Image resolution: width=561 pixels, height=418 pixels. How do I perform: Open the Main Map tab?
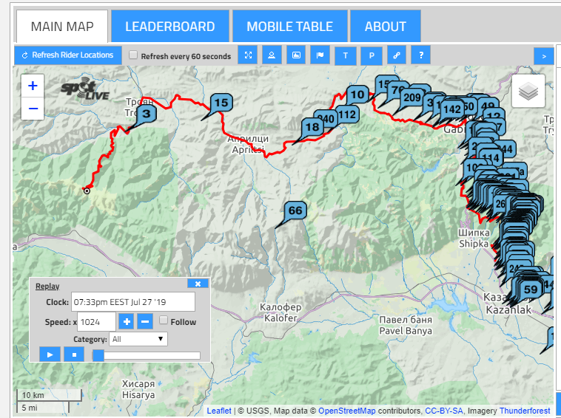(62, 26)
